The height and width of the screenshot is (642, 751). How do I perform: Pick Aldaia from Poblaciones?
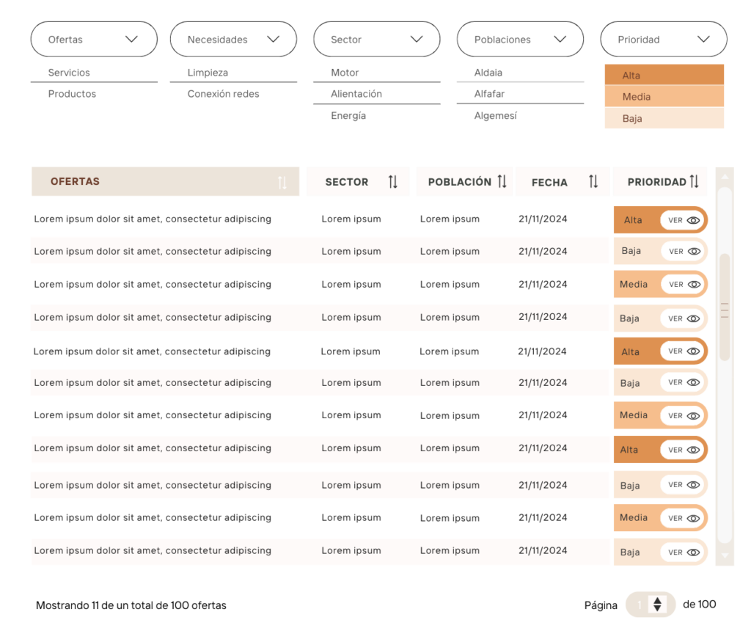tap(488, 73)
